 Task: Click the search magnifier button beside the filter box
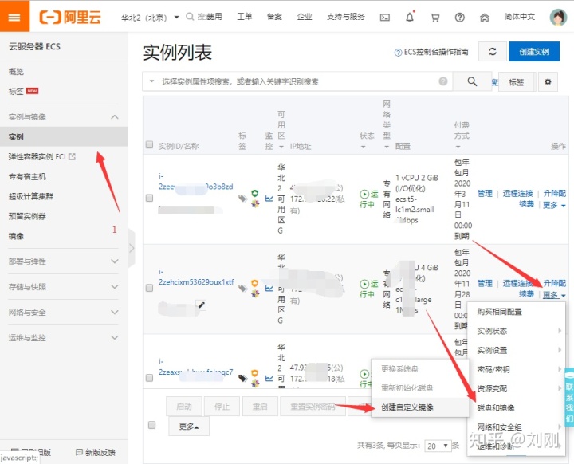(472, 81)
